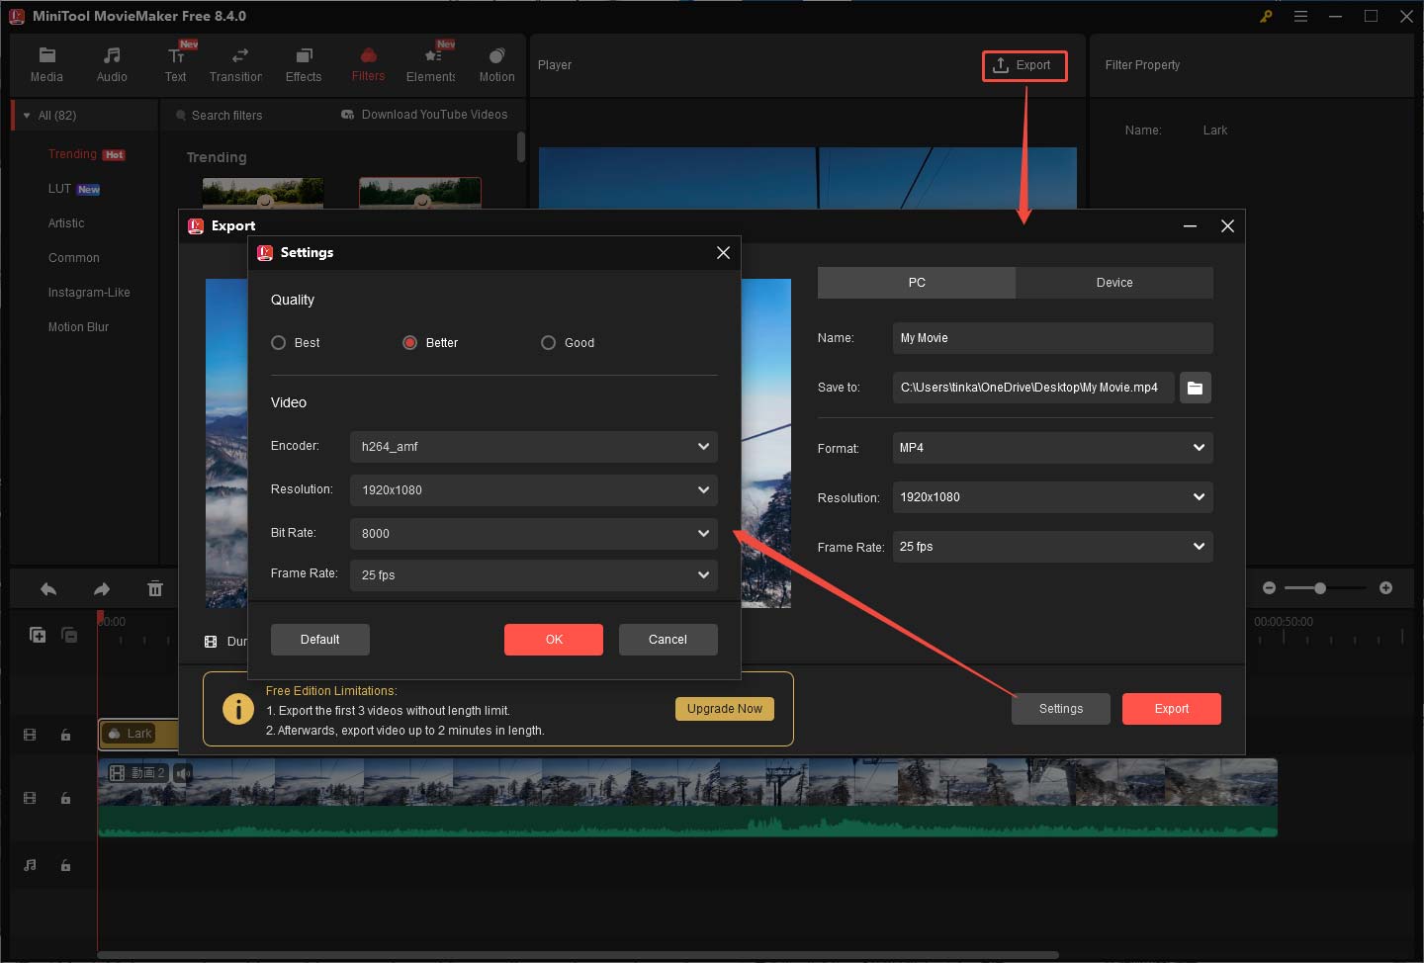
Task: Open the Media import panel
Action: pyautogui.click(x=46, y=63)
